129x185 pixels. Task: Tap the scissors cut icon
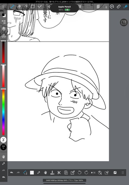[x=59, y=172]
